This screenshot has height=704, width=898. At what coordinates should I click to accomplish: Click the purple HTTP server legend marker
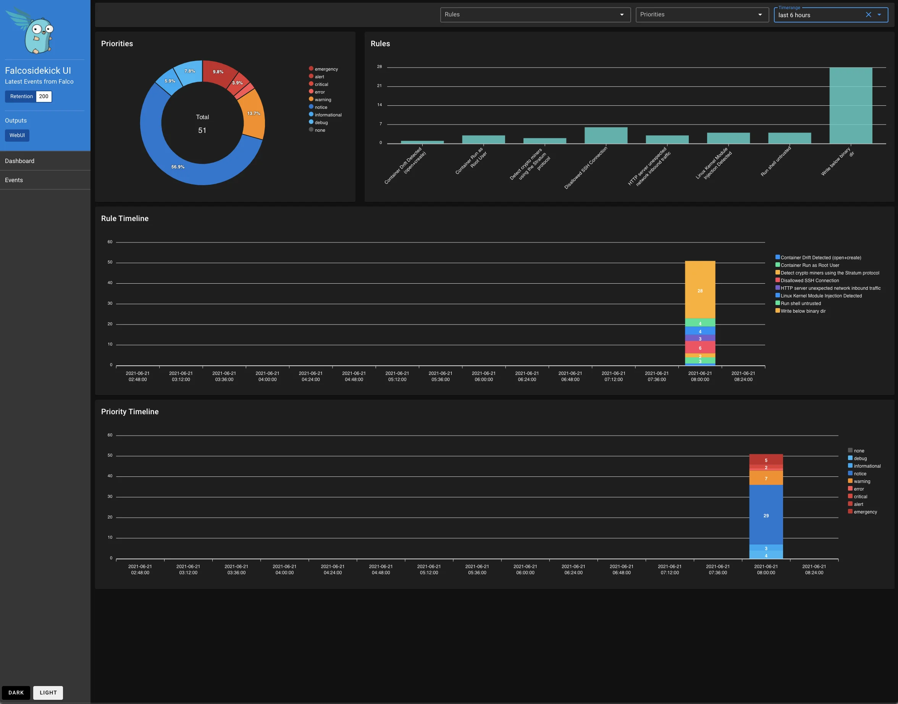click(778, 288)
